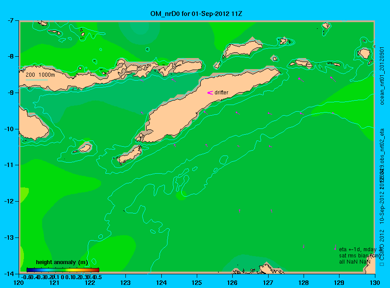Click the x-axis label '126'
Viewport: 390px width, 288px height.
pos(232,283)
